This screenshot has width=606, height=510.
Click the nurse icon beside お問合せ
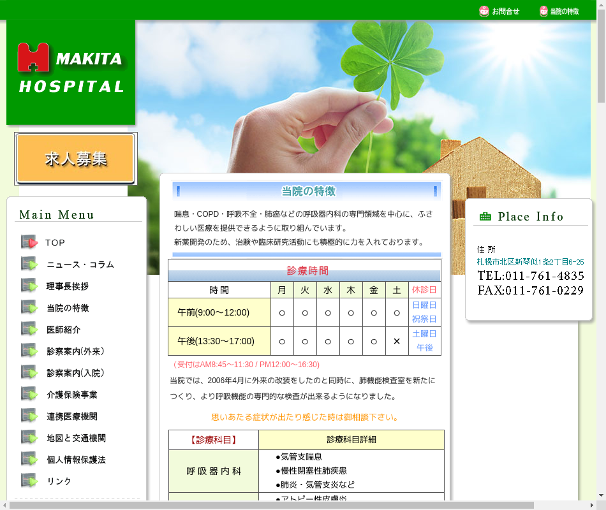coord(484,11)
